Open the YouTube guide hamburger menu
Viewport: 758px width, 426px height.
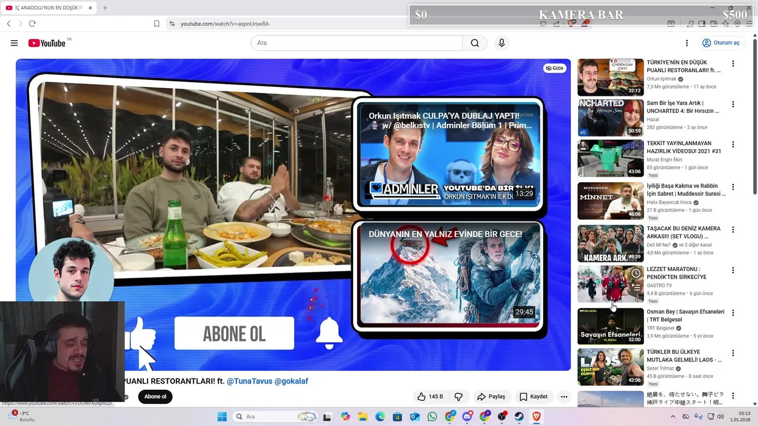click(x=14, y=43)
